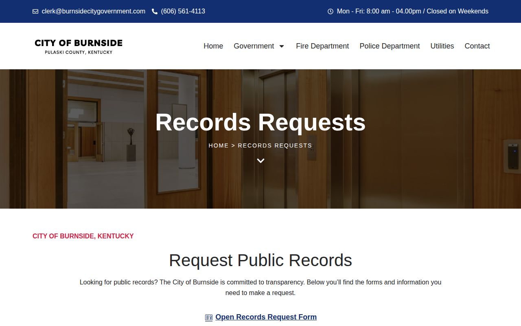Click the form icon beside Open Records Request
This screenshot has height=326, width=521.
pyautogui.click(x=209, y=317)
